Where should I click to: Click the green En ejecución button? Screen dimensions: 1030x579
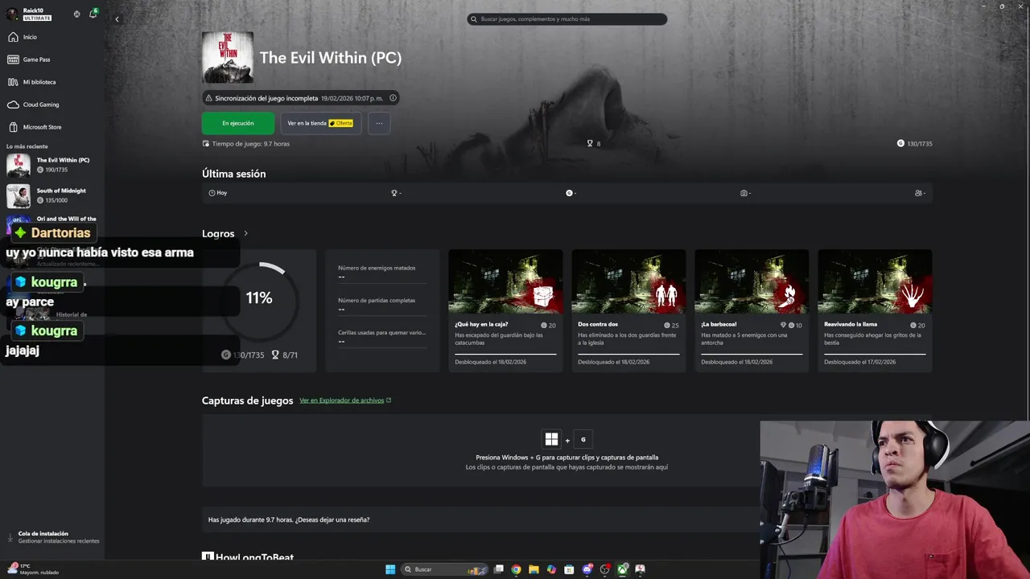pyautogui.click(x=237, y=123)
